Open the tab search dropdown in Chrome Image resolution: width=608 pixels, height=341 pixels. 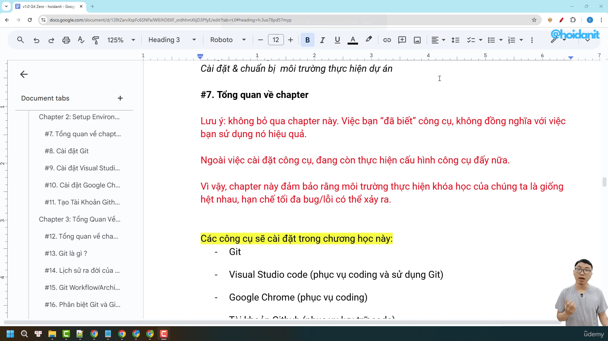[x=6, y=6]
